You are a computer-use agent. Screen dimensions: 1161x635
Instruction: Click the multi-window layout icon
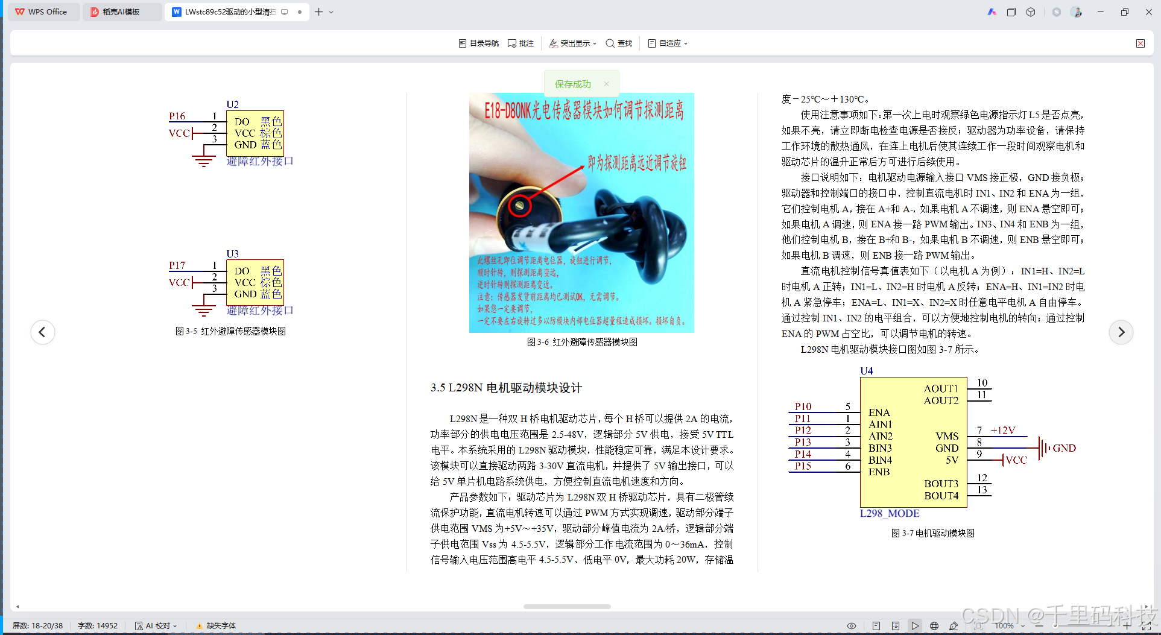pos(1011,12)
